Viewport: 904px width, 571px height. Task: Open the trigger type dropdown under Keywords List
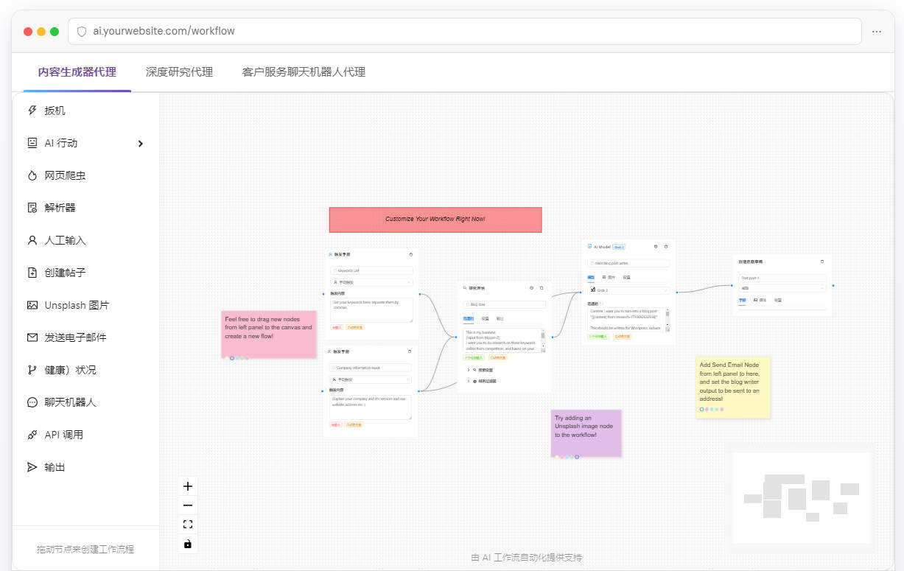[371, 282]
